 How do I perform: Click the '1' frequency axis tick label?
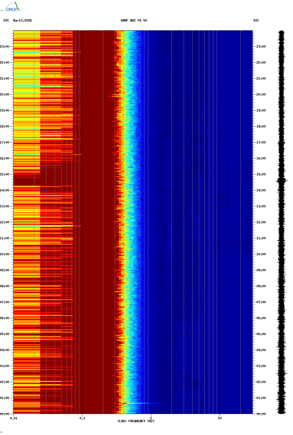click(x=151, y=418)
